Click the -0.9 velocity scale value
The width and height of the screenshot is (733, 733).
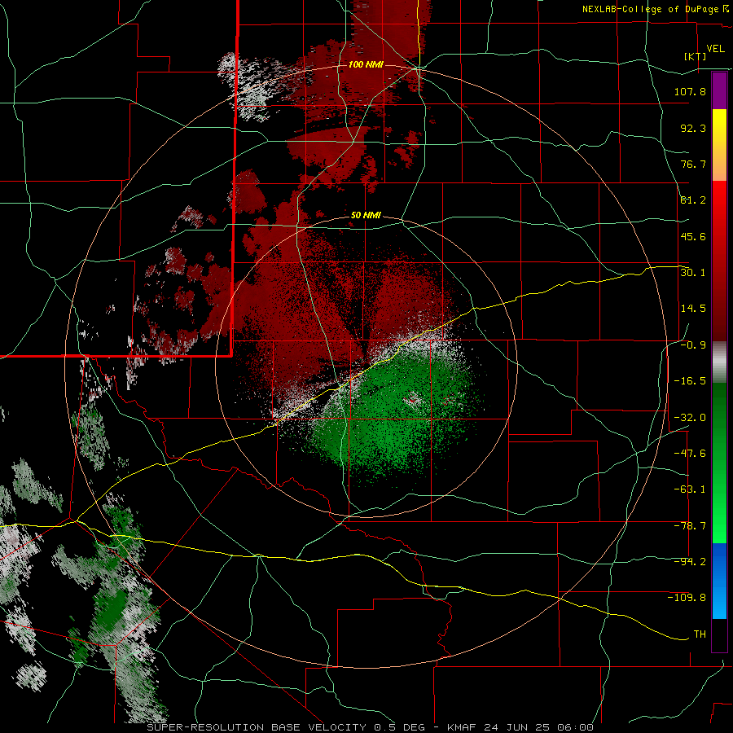(693, 345)
